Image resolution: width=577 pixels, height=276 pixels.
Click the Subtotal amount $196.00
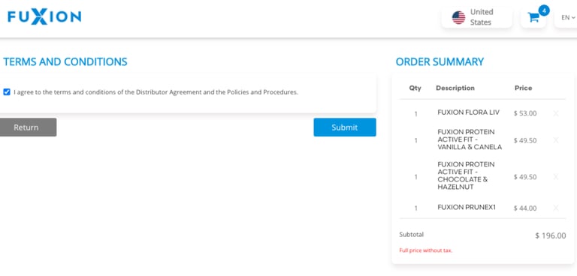point(551,235)
